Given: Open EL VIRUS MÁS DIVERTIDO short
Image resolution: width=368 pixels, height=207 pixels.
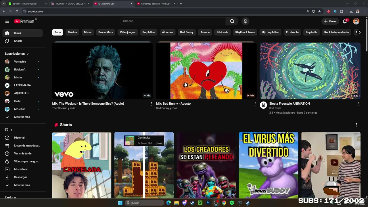Looking at the screenshot, I should tap(269, 165).
